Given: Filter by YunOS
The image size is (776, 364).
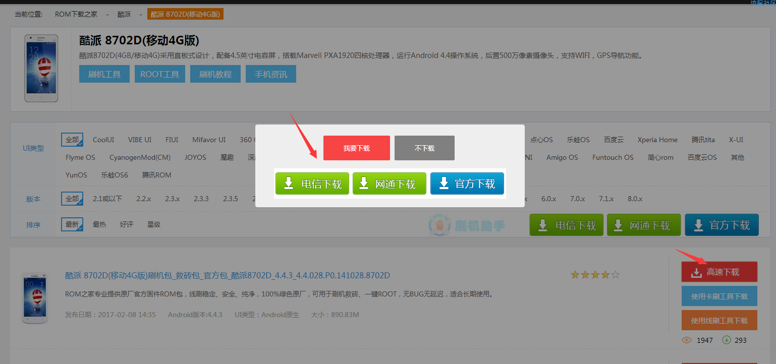Looking at the screenshot, I should coord(76,175).
